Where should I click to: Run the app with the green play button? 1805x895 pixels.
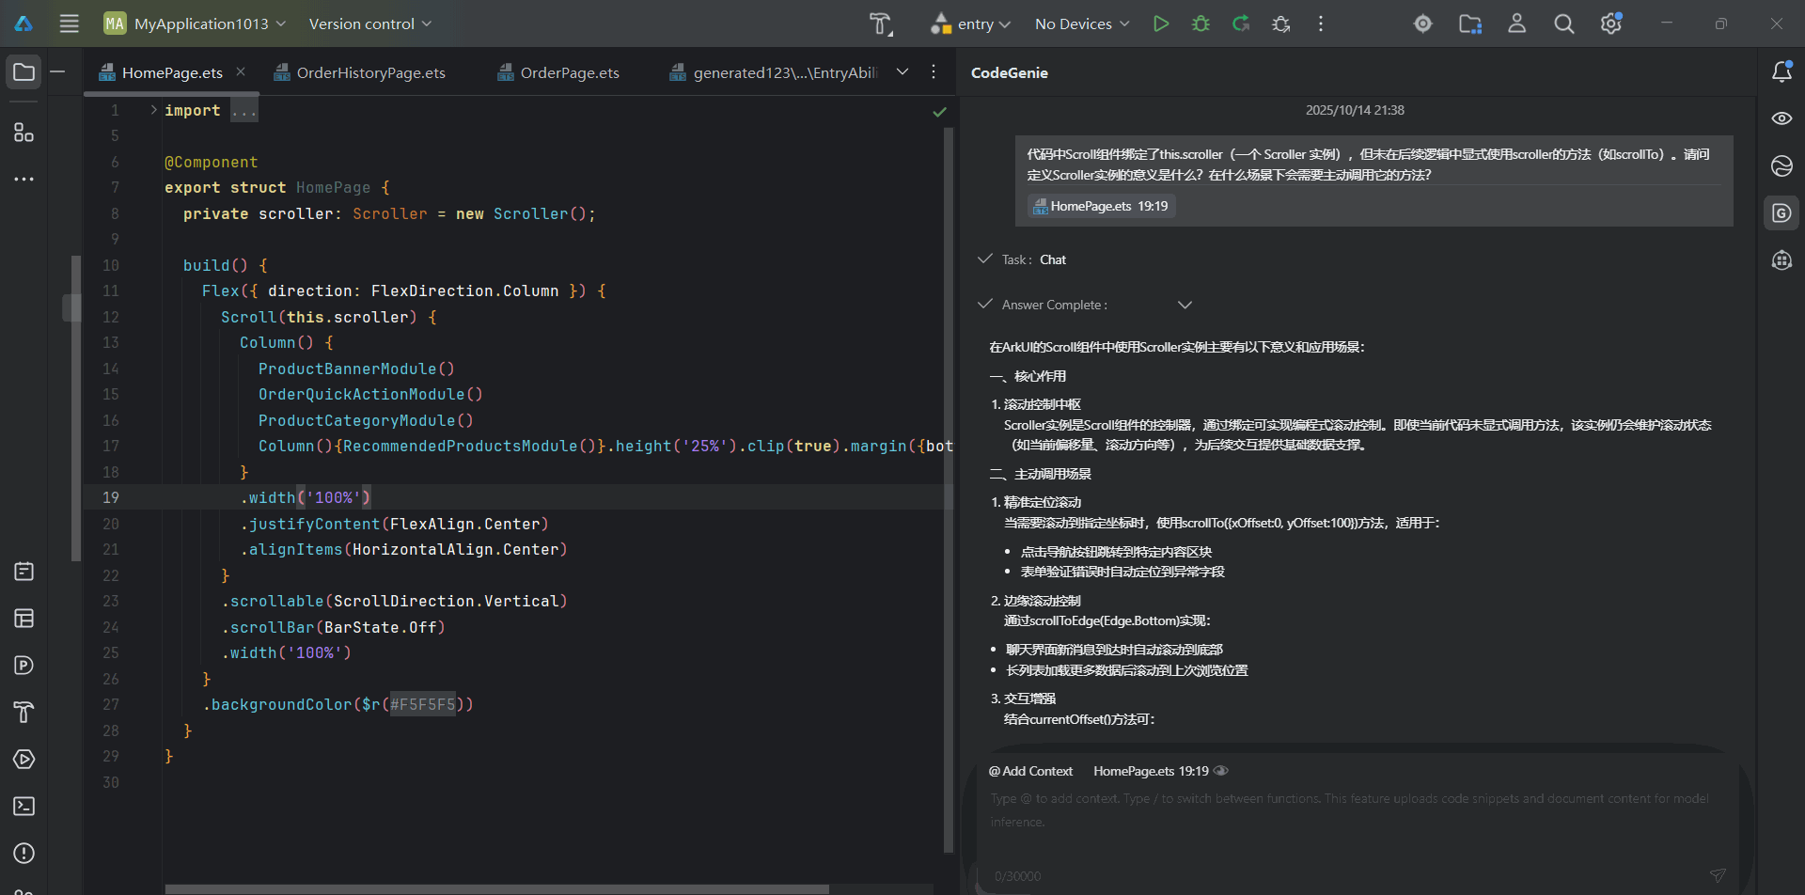point(1161,24)
